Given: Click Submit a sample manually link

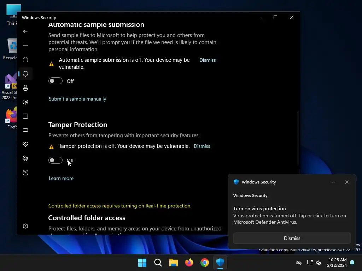Looking at the screenshot, I should coord(77,99).
